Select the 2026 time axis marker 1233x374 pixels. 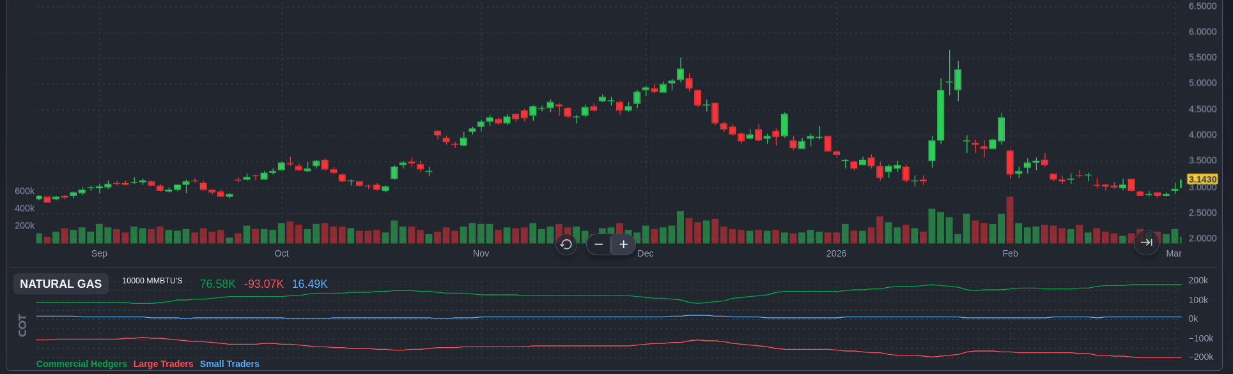coord(836,253)
